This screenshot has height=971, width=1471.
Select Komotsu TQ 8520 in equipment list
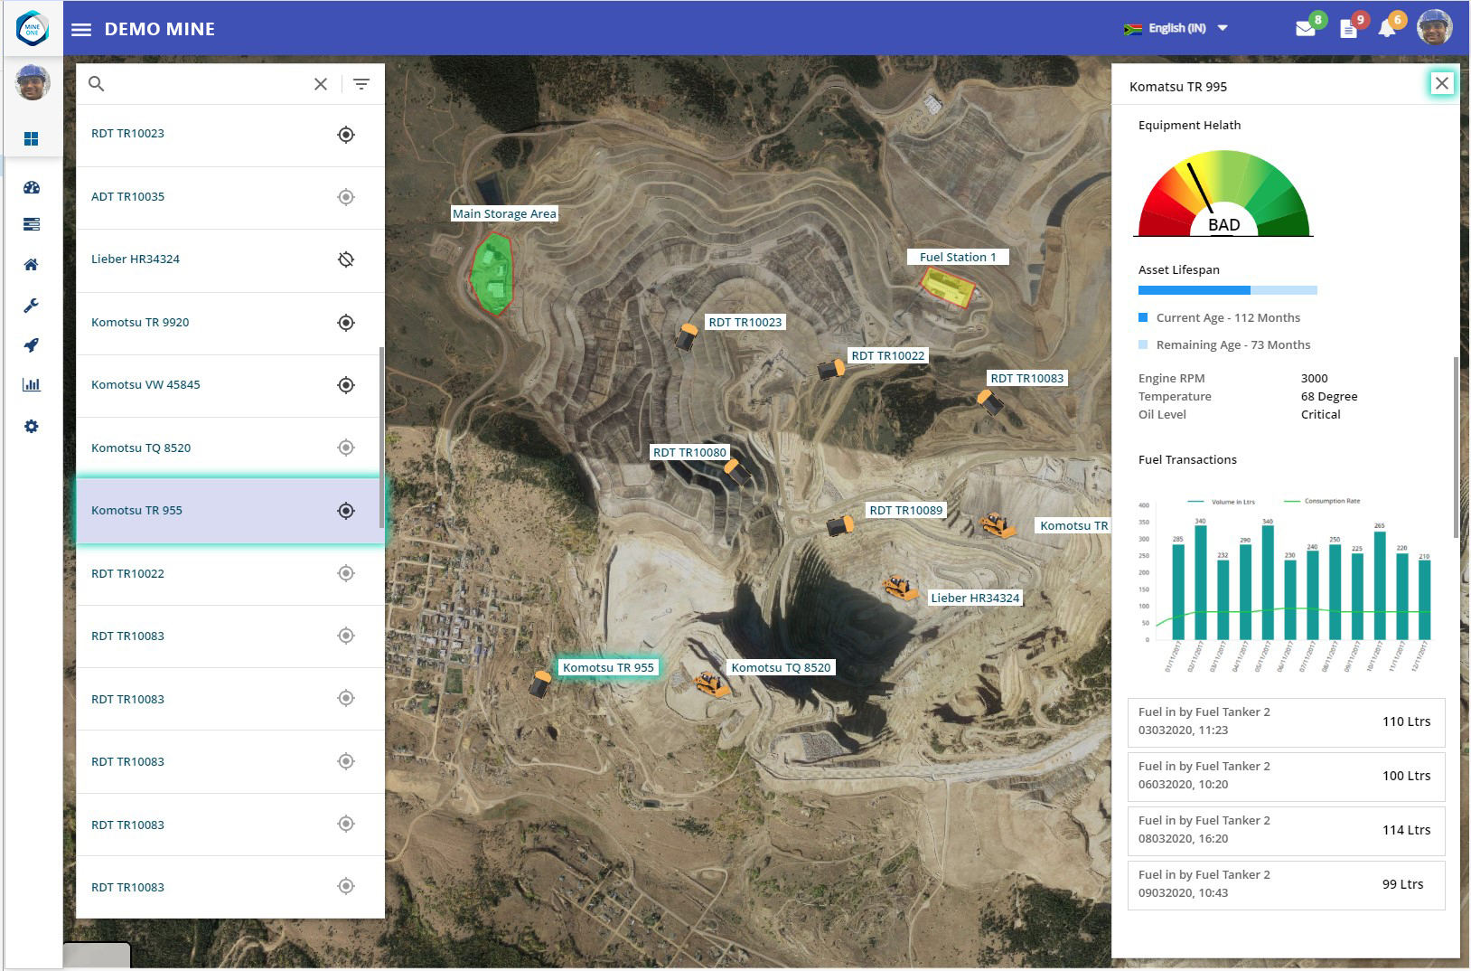pyautogui.click(x=230, y=448)
